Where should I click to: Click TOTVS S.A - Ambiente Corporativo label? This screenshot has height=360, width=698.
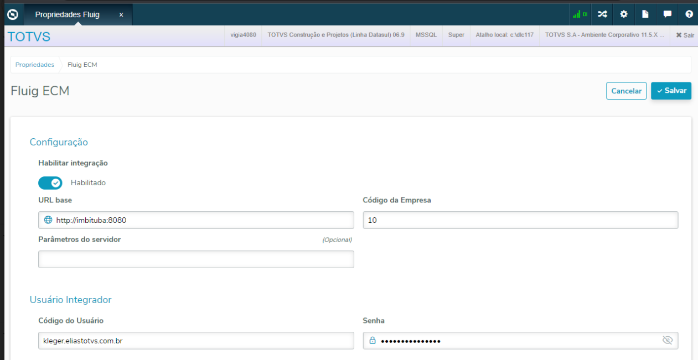point(604,35)
